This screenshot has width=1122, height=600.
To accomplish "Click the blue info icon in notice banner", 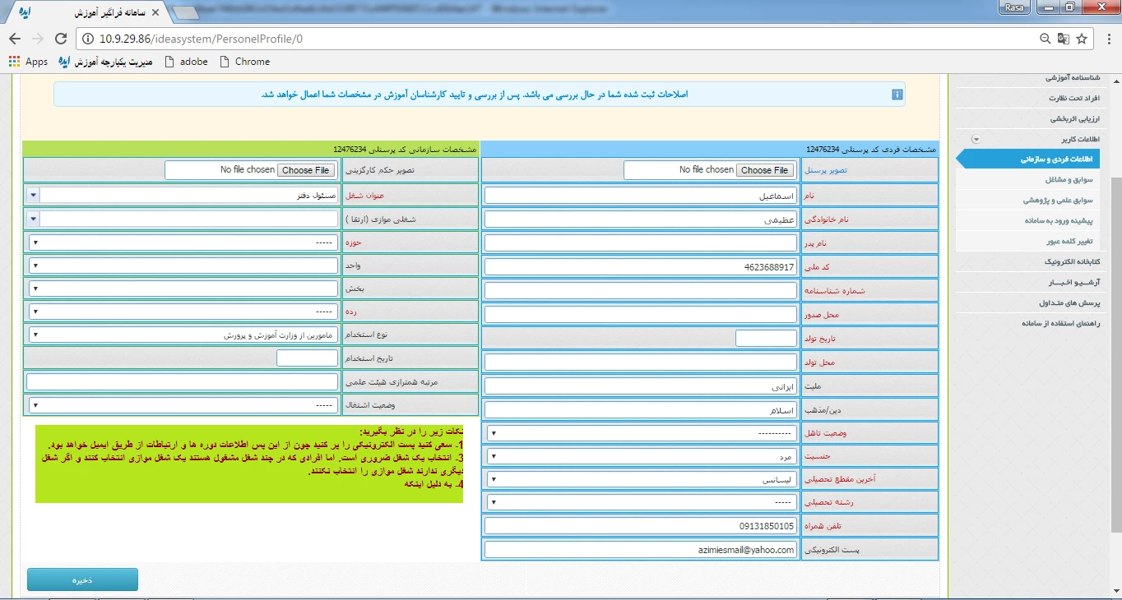I will point(897,95).
